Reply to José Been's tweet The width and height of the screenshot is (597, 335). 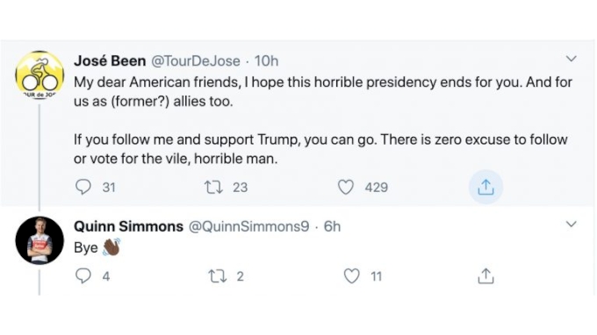coord(83,187)
